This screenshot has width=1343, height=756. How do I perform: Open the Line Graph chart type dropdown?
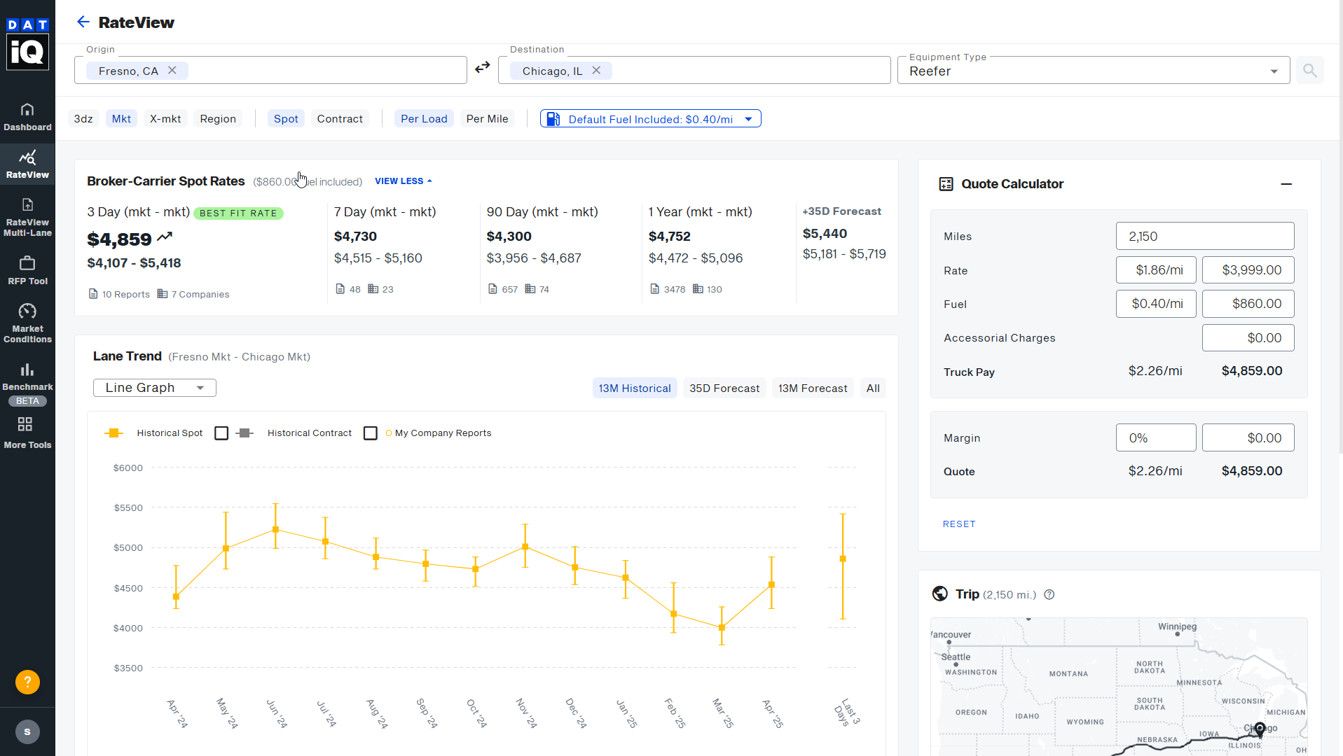tap(155, 388)
